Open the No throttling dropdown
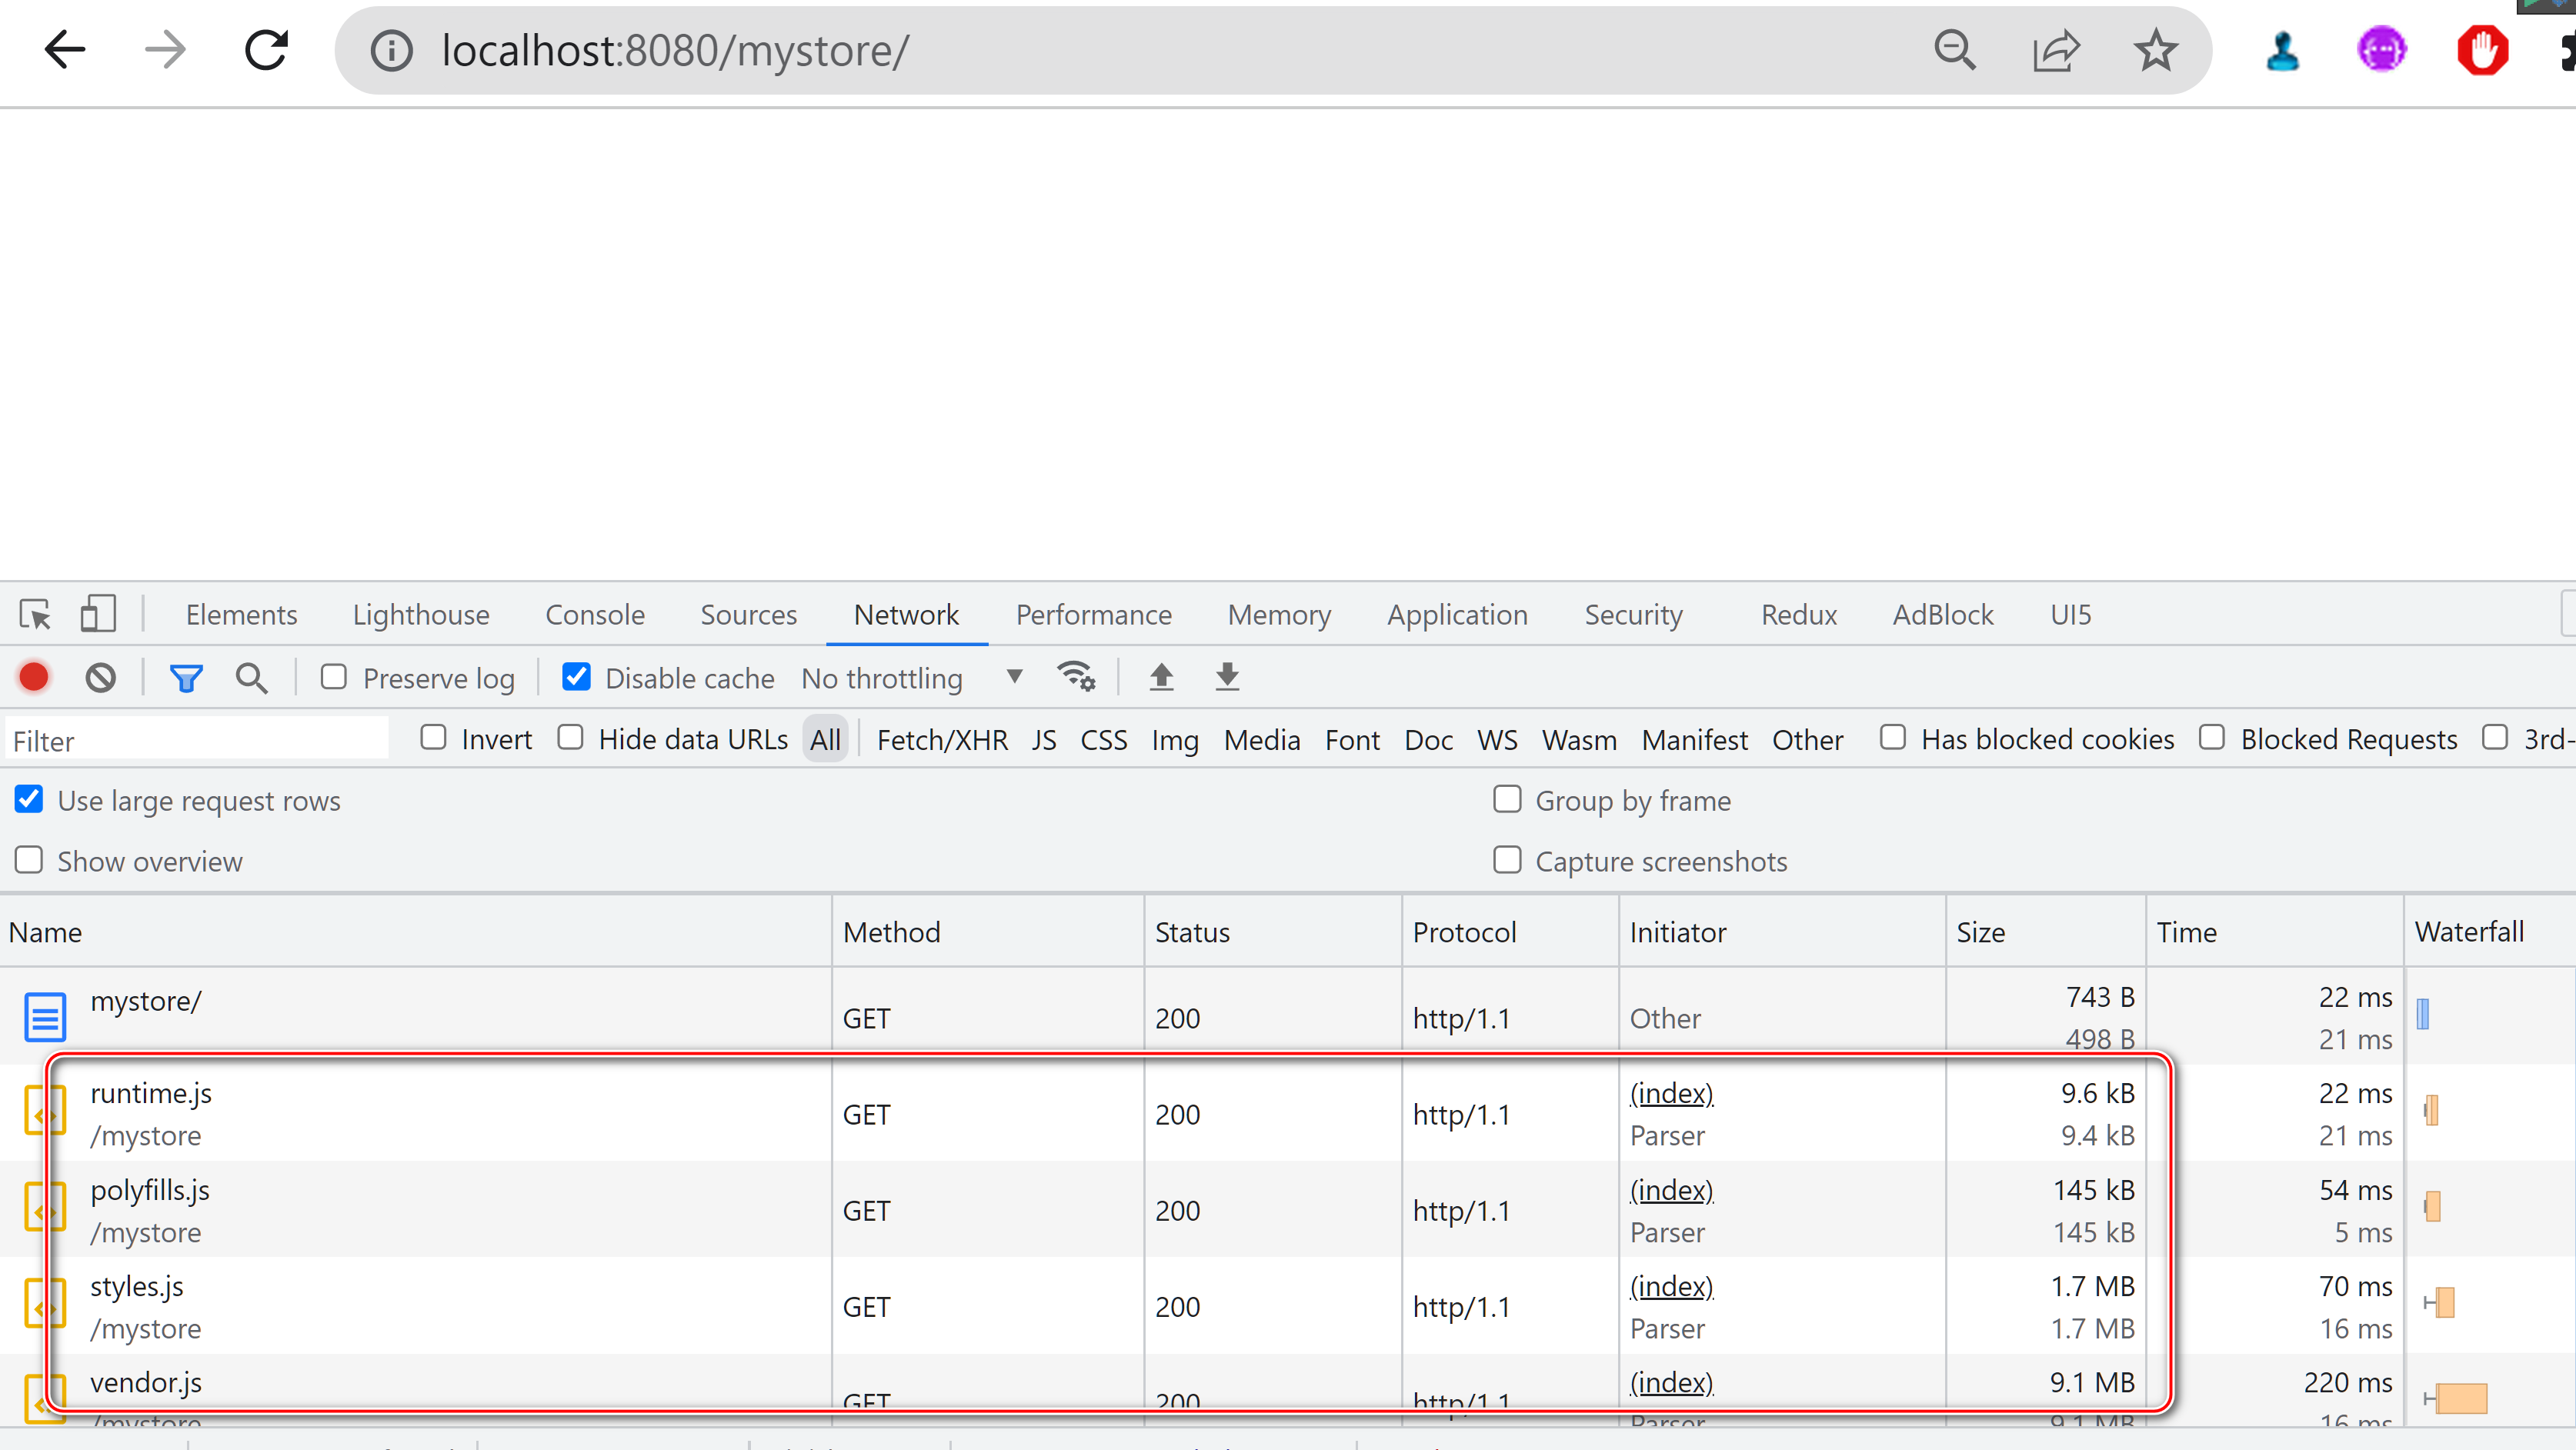 tap(911, 678)
